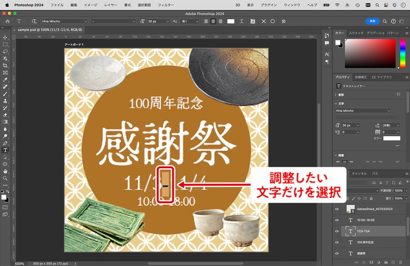Collapse the 文字 section in Properties
This screenshot has height=266, width=410.
click(336, 104)
